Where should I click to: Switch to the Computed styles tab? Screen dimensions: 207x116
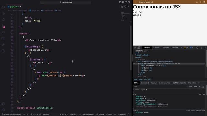[x=145, y=83]
